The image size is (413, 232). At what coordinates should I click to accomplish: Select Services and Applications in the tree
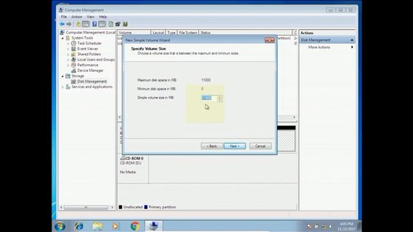[92, 87]
